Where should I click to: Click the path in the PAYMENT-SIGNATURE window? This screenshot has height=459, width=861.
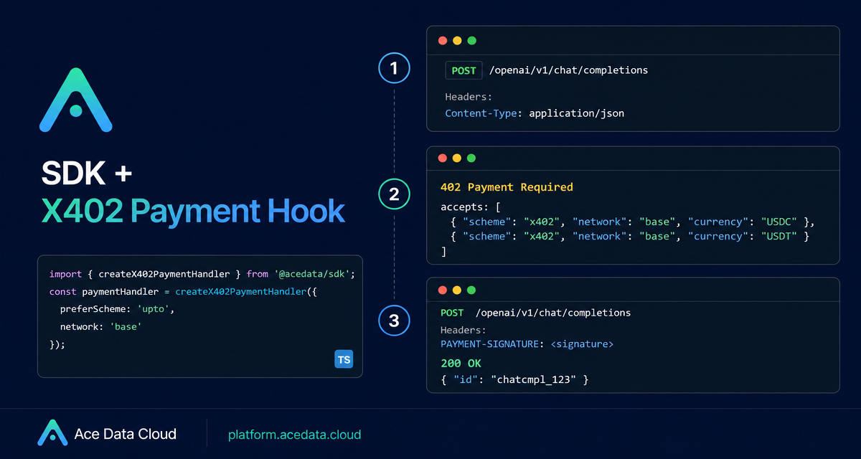coord(552,313)
